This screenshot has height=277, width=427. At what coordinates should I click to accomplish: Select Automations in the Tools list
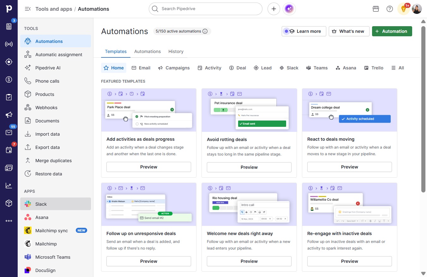pyautogui.click(x=56, y=41)
